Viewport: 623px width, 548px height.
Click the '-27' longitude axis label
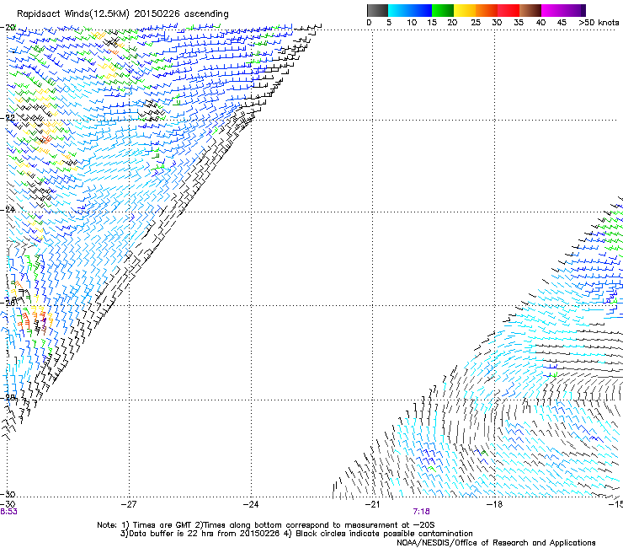click(x=129, y=505)
